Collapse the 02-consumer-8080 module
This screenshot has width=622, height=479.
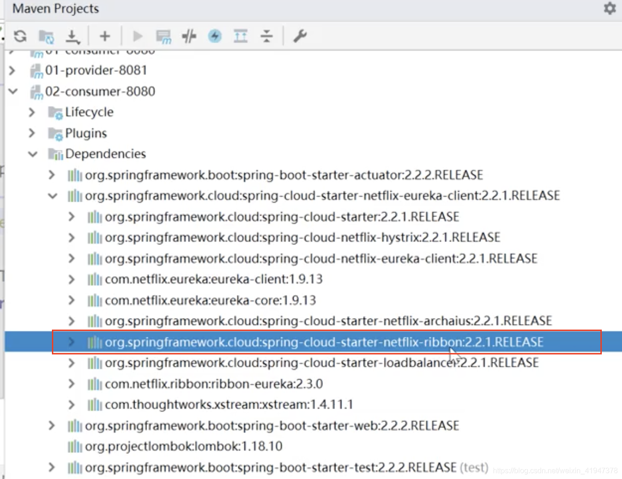(13, 91)
